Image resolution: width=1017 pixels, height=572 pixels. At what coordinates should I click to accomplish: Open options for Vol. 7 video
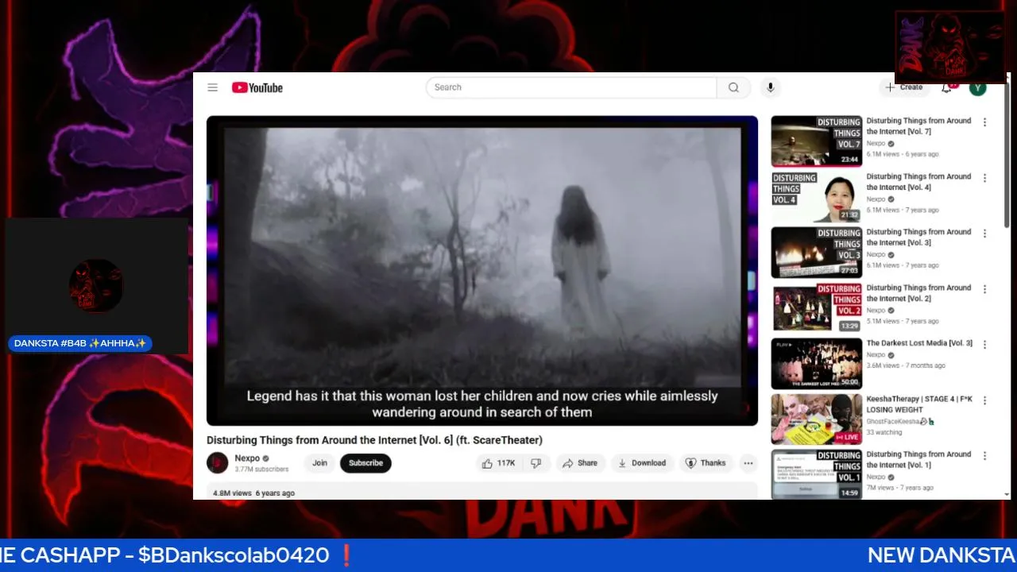(x=984, y=122)
